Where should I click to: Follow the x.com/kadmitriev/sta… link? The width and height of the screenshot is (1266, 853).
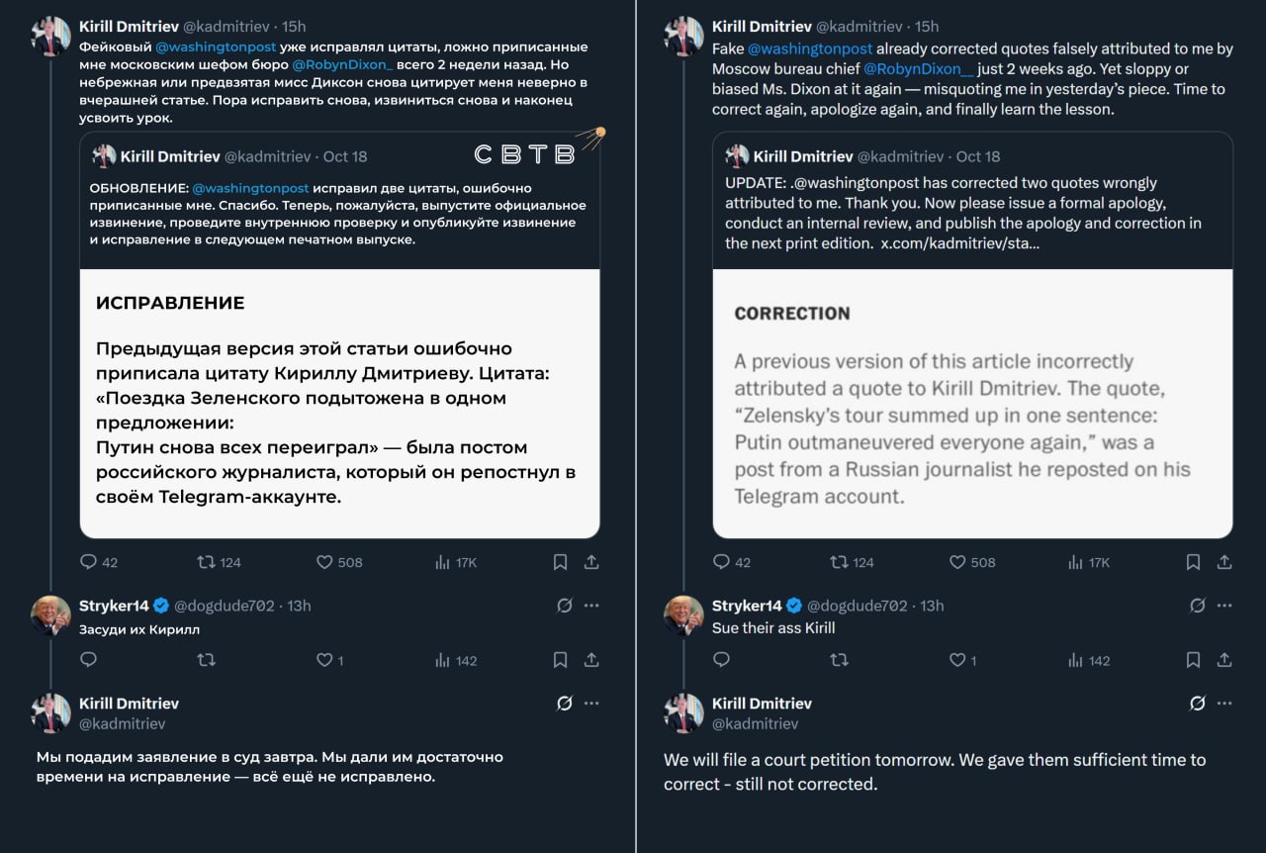[959, 242]
